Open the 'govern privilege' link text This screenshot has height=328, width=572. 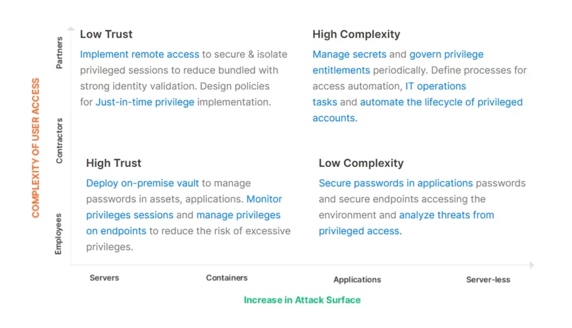(x=446, y=54)
